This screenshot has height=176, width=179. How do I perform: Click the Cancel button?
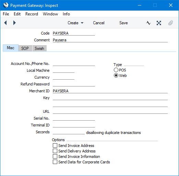click(x=99, y=23)
